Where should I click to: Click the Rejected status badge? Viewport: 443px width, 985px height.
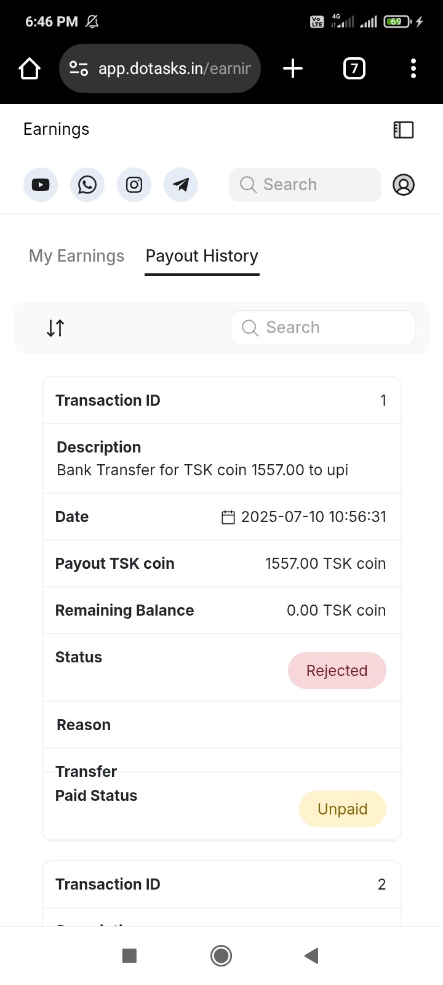(x=337, y=670)
